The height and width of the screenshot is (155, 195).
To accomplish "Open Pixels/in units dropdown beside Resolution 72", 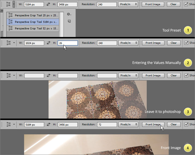I will tap(128, 125).
